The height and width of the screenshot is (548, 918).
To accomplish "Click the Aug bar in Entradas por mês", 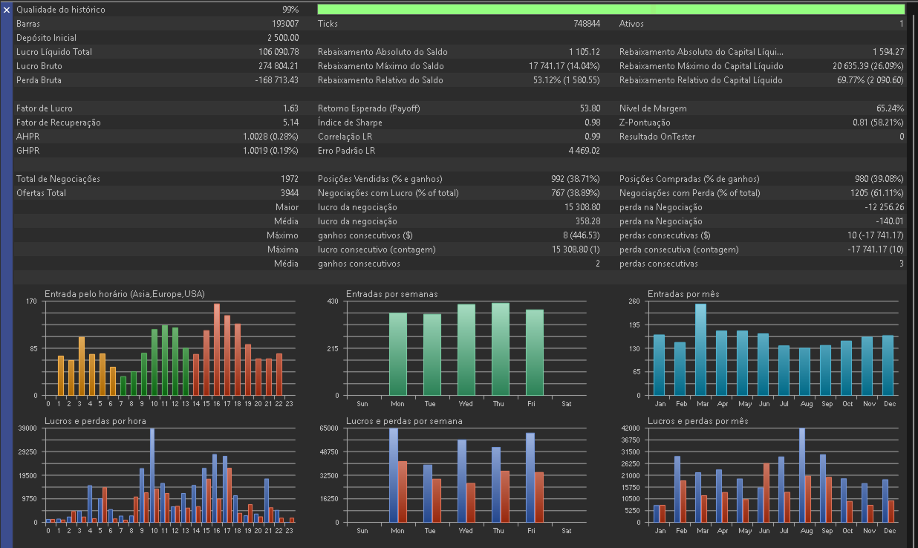I will (x=804, y=371).
